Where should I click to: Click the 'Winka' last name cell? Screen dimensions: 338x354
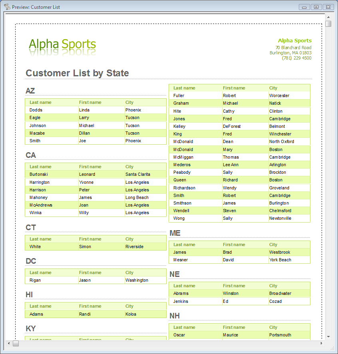point(36,213)
